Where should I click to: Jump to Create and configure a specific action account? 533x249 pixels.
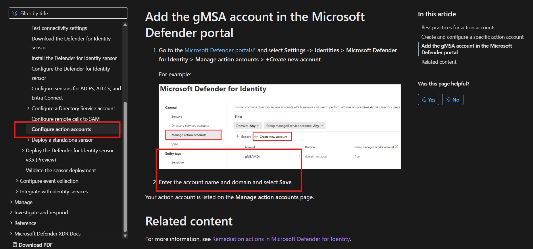472,37
